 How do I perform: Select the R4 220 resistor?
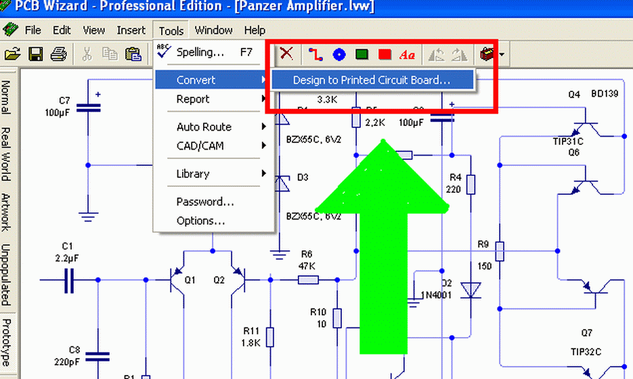(471, 185)
